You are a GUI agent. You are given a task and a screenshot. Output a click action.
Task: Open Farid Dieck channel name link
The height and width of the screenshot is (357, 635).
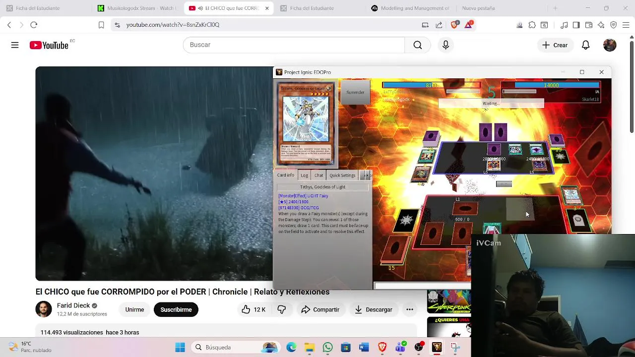pyautogui.click(x=73, y=305)
